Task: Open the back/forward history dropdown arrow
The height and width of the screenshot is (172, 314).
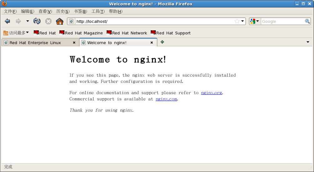Action: click(x=28, y=21)
